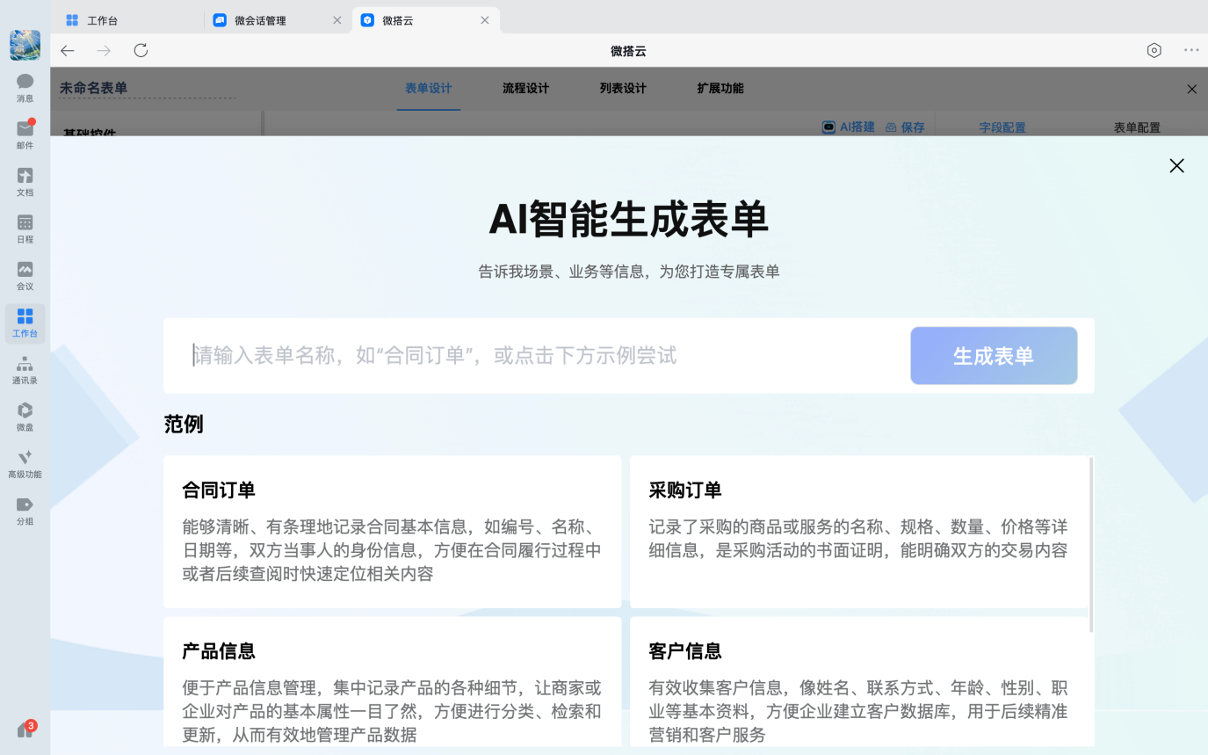Open the settings gear at top right
Screen dimensions: 1208x755
[1154, 51]
